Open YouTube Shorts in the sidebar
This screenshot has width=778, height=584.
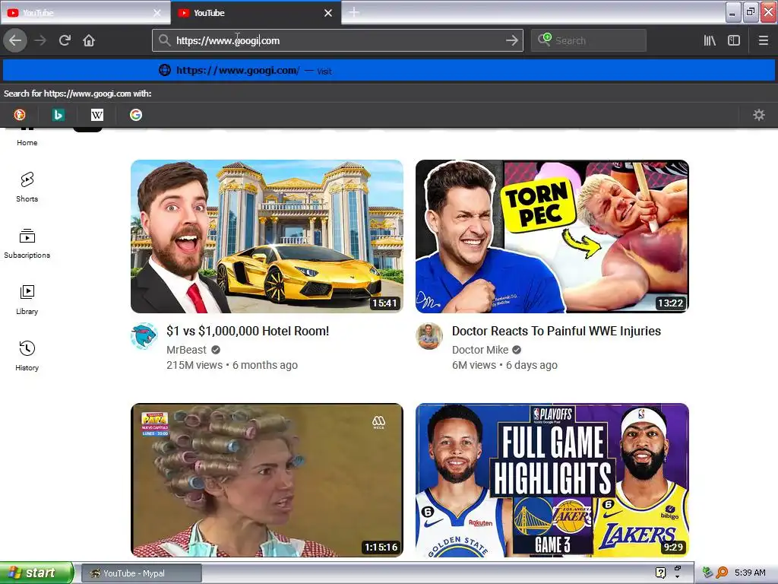(27, 187)
